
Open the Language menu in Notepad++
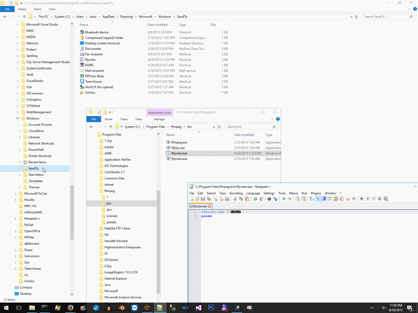pyautogui.click(x=253, y=193)
